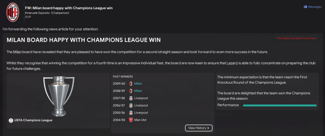Click the board Performance progress bar
The width and height of the screenshot is (325, 136).
click(280, 105)
